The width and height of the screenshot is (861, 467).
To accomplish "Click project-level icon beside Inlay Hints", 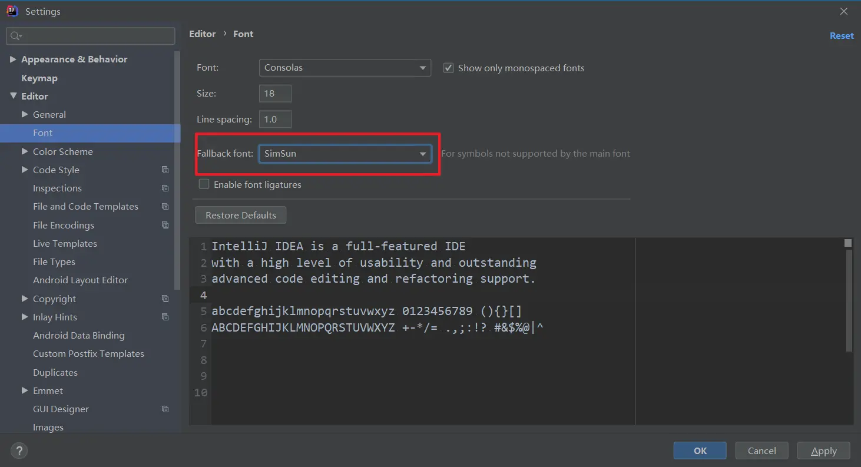I will tap(165, 317).
